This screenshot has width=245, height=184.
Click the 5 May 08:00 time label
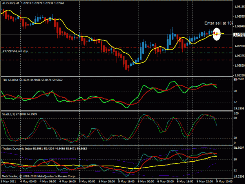[107, 182]
